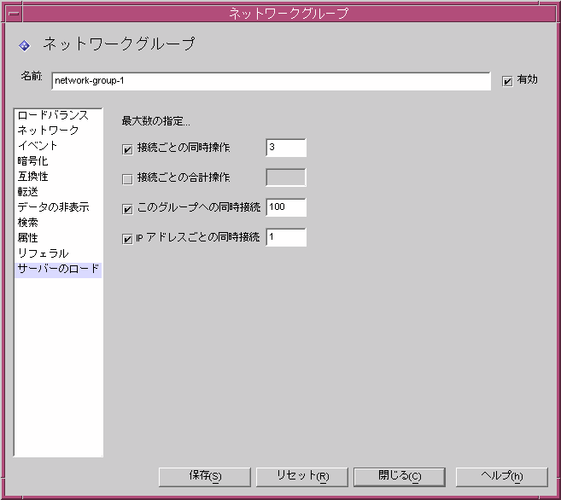Image resolution: width=561 pixels, height=500 pixels.
Task: Click the 名前 field containing network-group-1
Action: click(x=271, y=81)
